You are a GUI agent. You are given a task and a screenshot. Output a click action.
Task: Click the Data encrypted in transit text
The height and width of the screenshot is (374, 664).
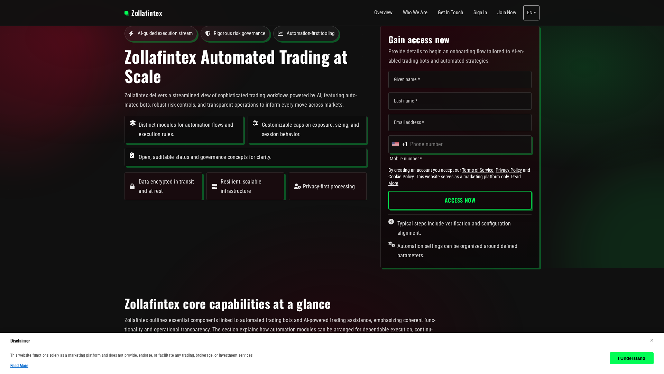pyautogui.click(x=166, y=186)
